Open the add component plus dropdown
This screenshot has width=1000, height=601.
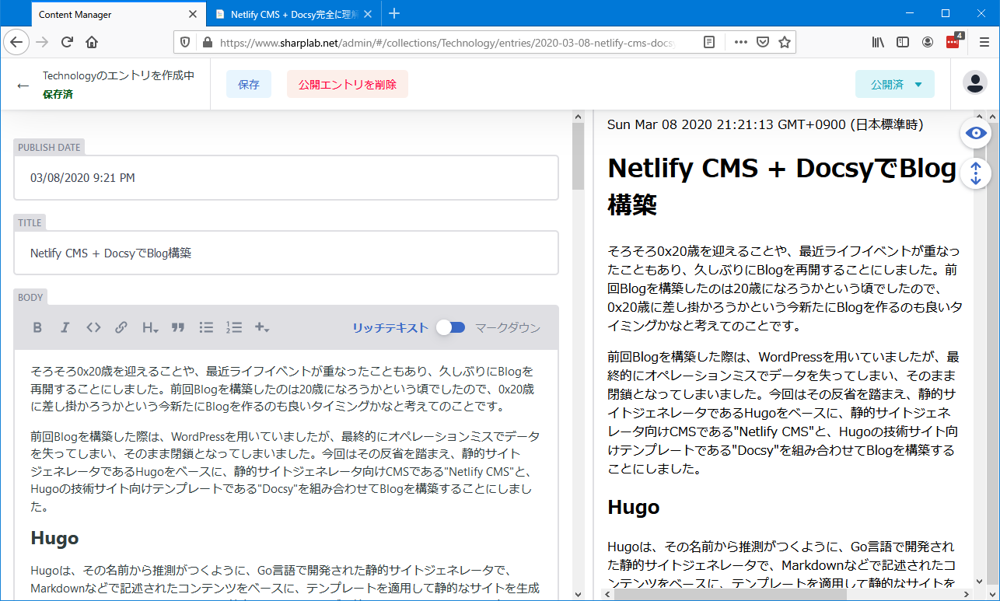point(262,327)
